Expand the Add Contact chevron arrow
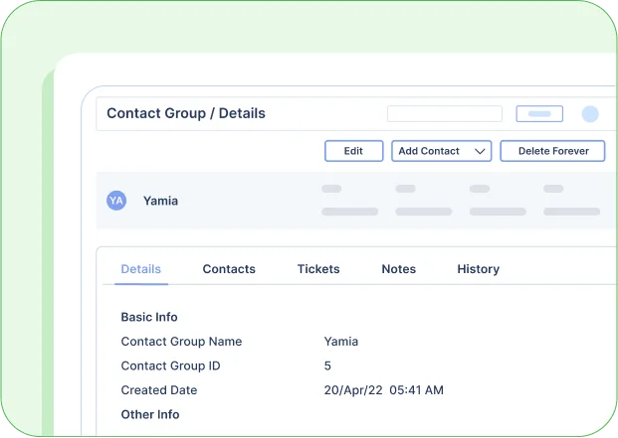Image resolution: width=618 pixels, height=438 pixels. click(480, 151)
